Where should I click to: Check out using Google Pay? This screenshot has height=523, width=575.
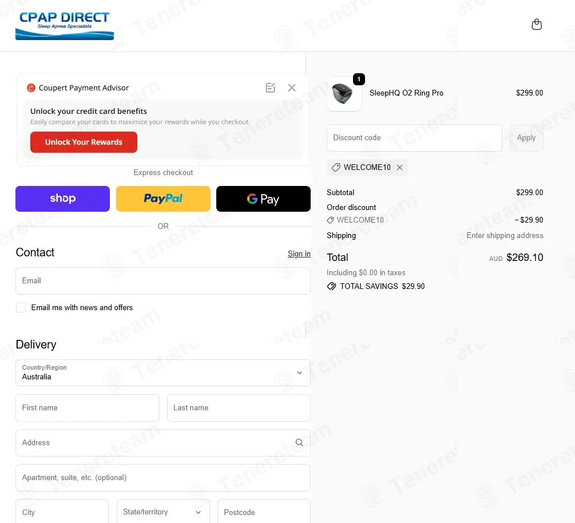click(x=263, y=199)
